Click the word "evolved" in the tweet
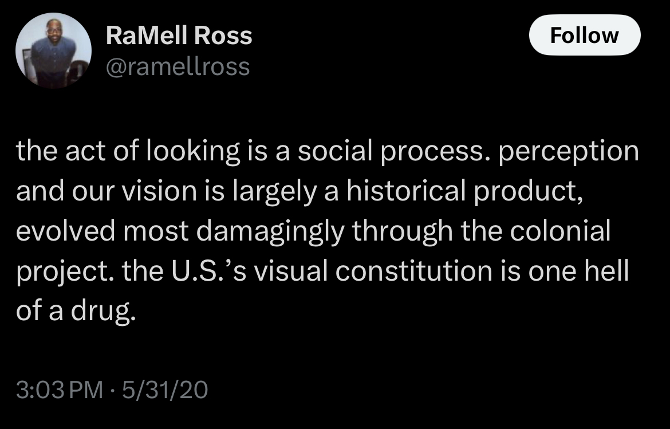This screenshot has height=429, width=670. click(65, 231)
